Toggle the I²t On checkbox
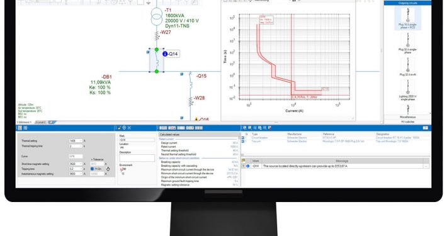This screenshot has height=236, width=447. pyautogui.click(x=92, y=169)
